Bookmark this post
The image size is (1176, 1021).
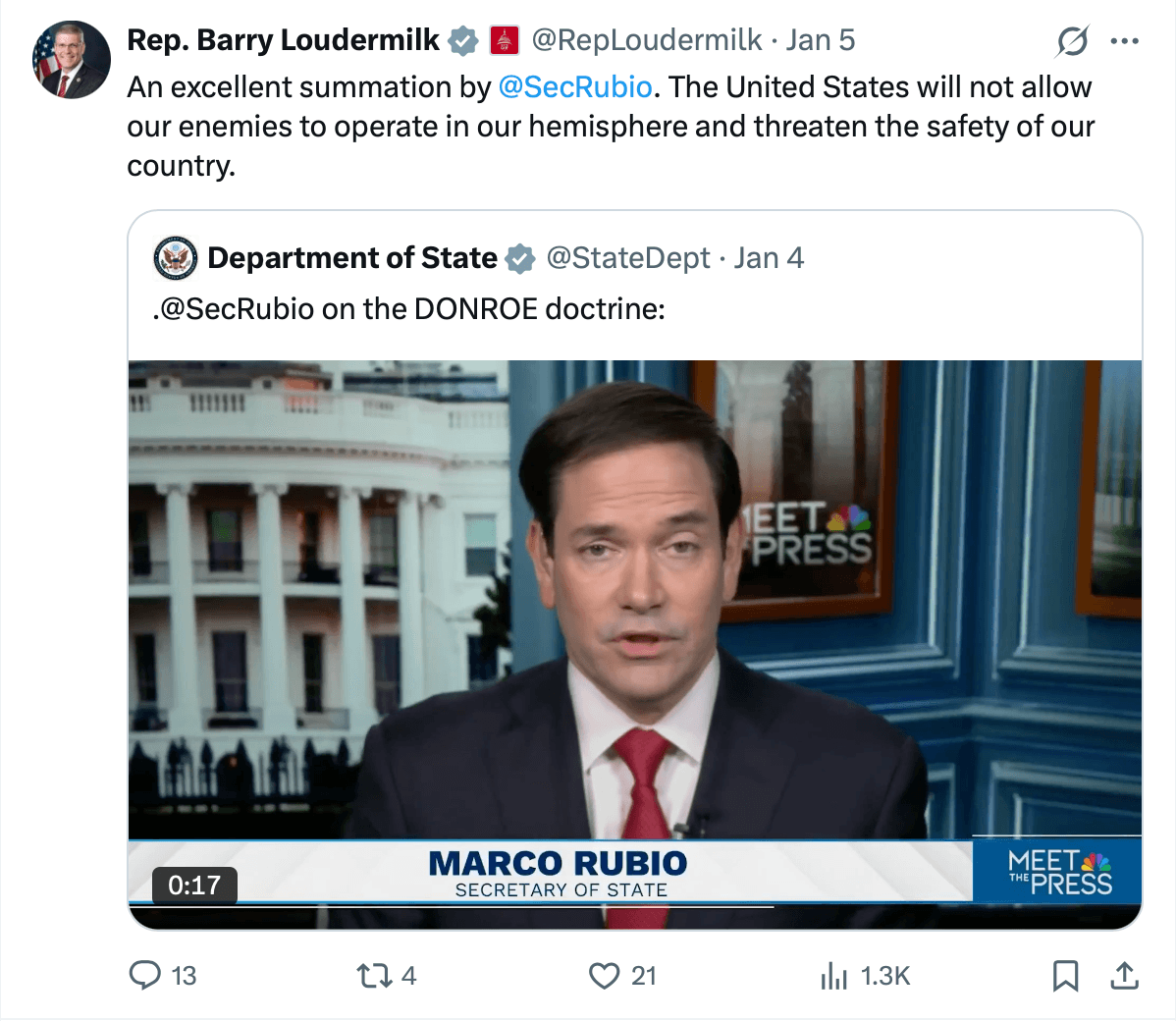coord(1065,975)
